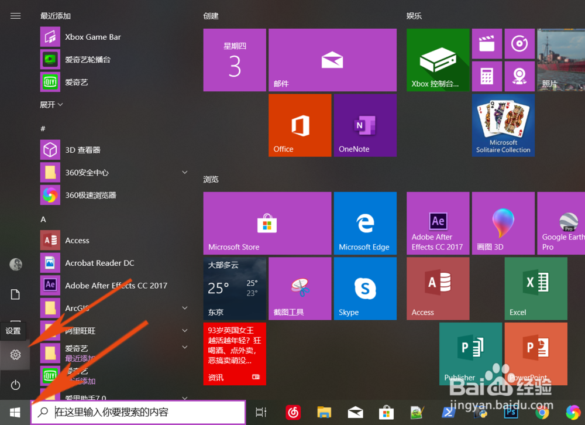Open the 93岁英国女王 news headline tile
This screenshot has height=425, width=585.
click(x=235, y=354)
